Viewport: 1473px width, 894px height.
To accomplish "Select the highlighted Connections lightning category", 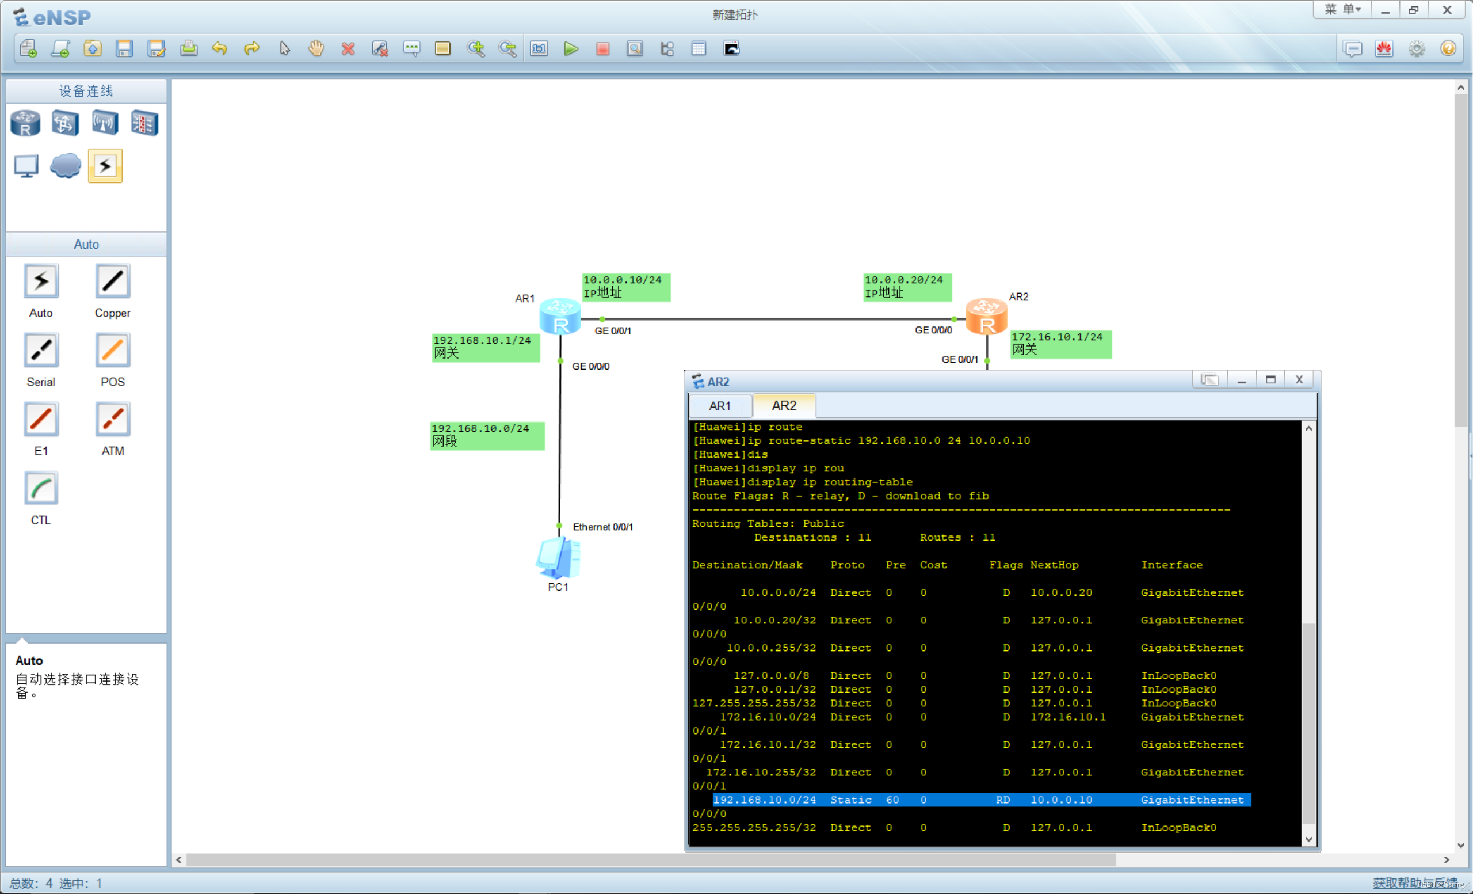I will [105, 166].
